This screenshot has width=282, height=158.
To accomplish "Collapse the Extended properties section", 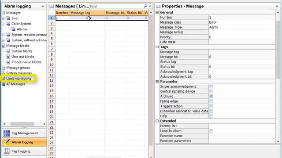I will tap(157, 121).
